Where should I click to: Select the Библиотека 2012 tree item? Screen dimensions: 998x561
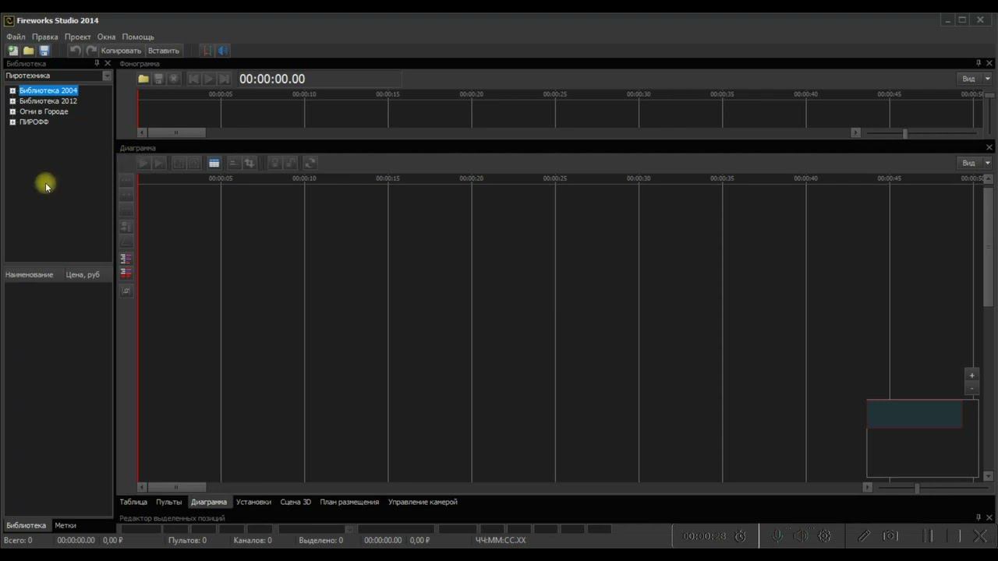(48, 101)
